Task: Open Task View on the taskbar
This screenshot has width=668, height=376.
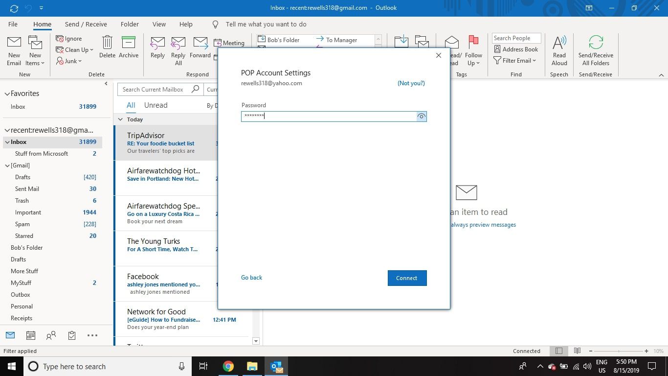Action: tap(203, 366)
